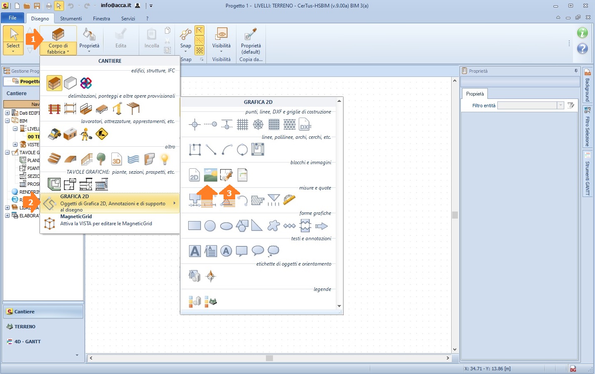Select the tower crane icon in Cantiere

118,109
